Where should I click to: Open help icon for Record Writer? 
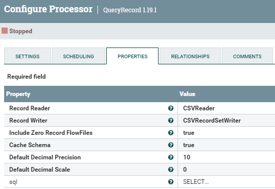(171, 121)
